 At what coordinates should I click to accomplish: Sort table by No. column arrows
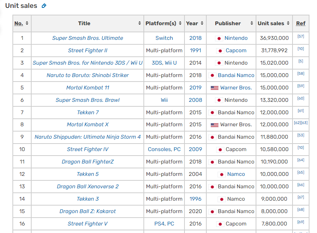click(27, 23)
